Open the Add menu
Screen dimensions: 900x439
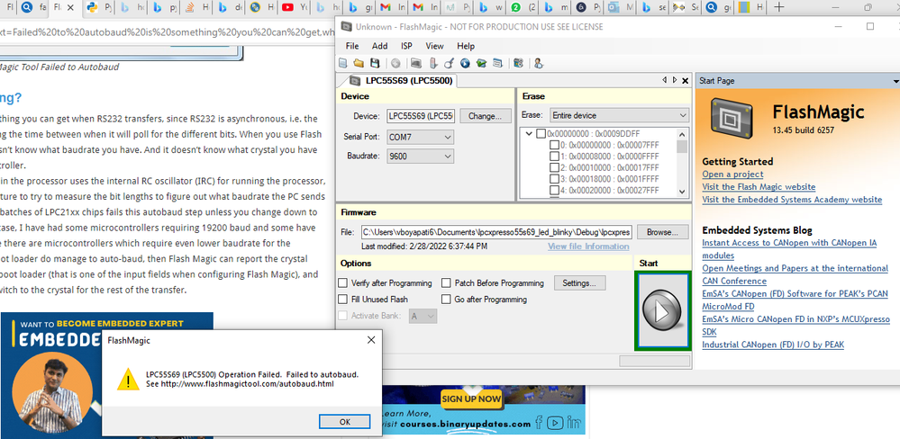pos(379,46)
